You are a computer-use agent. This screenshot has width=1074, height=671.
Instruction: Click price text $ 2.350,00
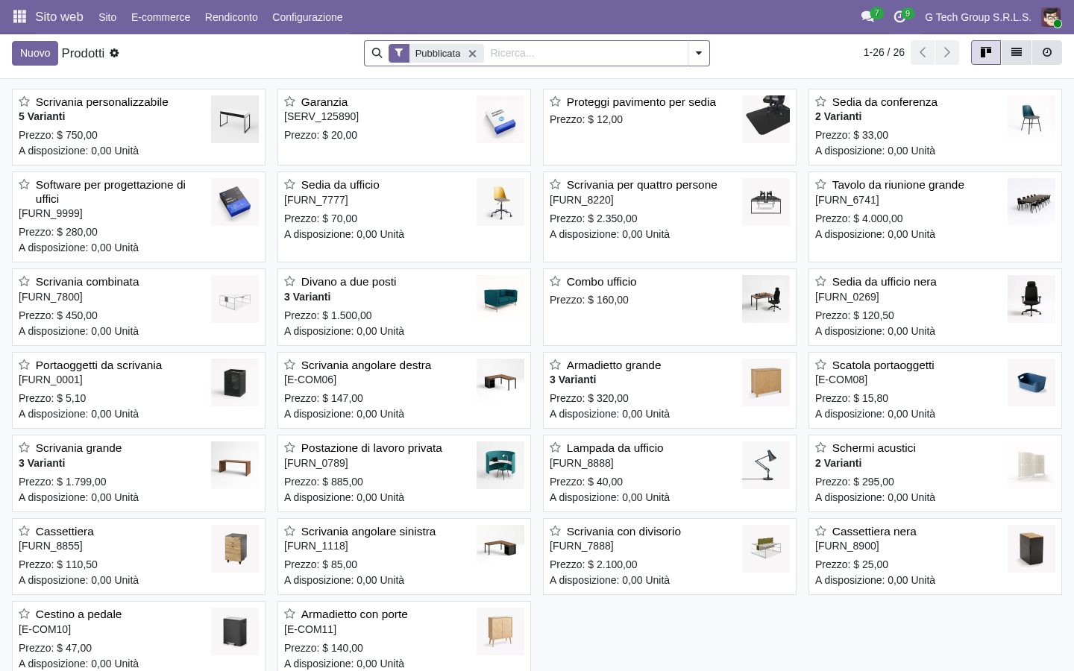coord(612,218)
